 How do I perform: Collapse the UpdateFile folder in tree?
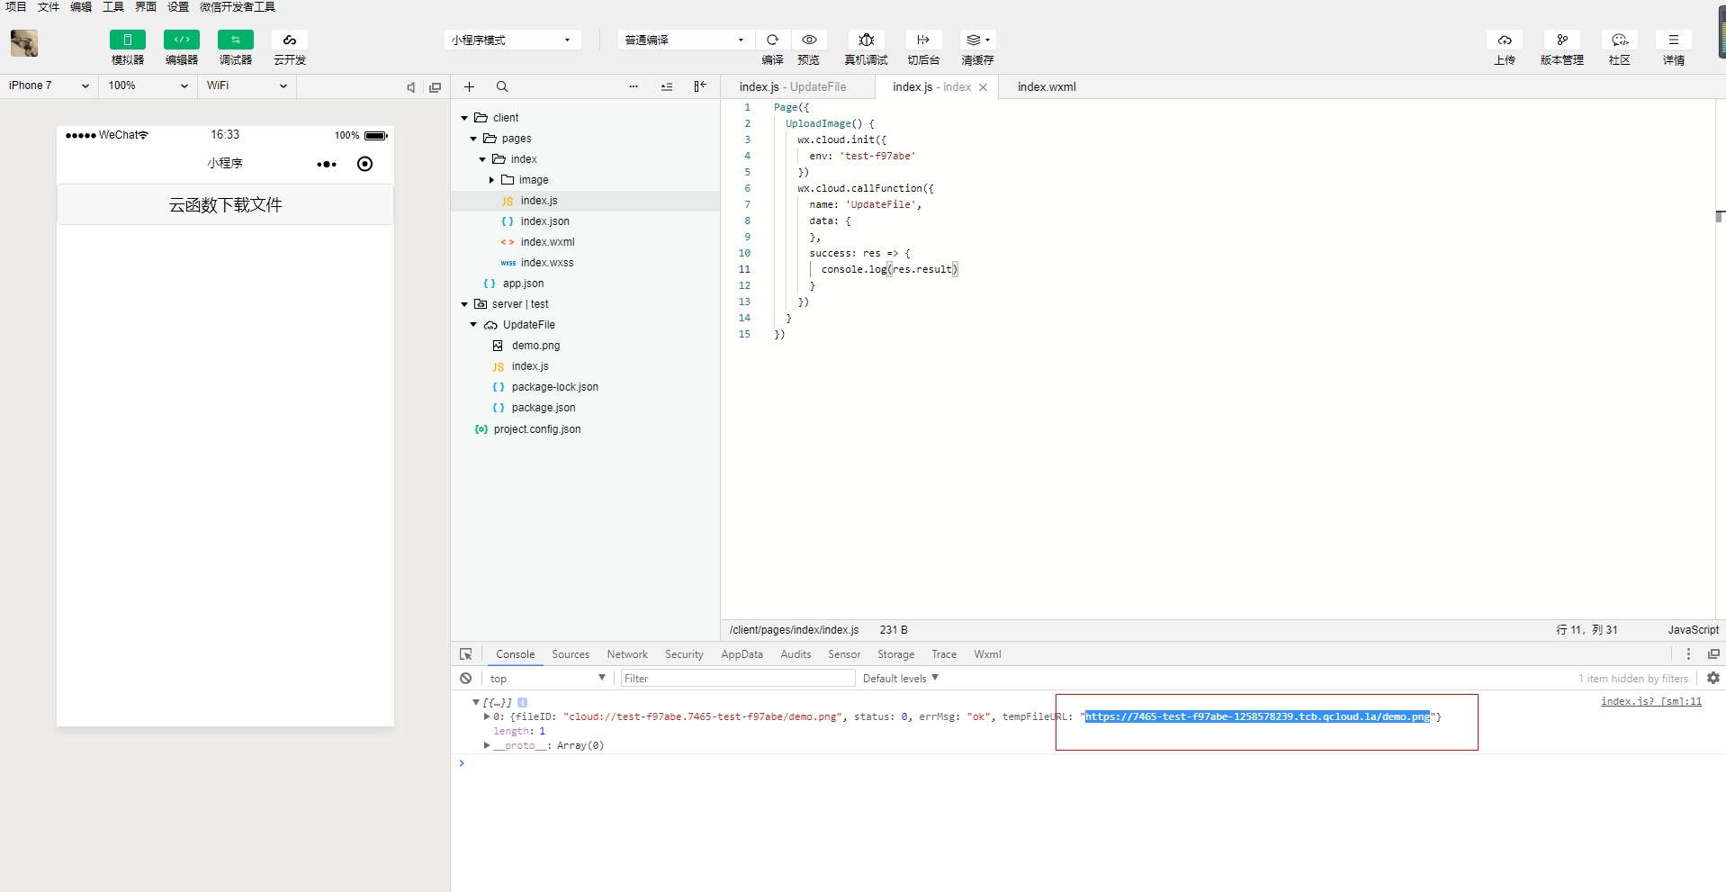pyautogui.click(x=473, y=325)
